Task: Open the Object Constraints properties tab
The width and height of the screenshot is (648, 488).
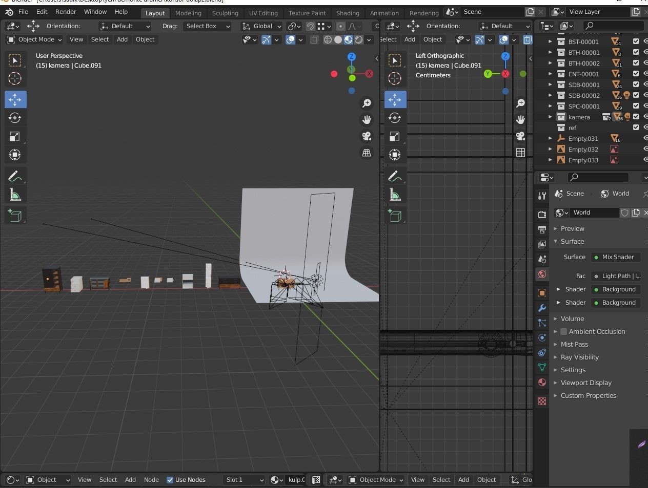Action: coord(542,352)
